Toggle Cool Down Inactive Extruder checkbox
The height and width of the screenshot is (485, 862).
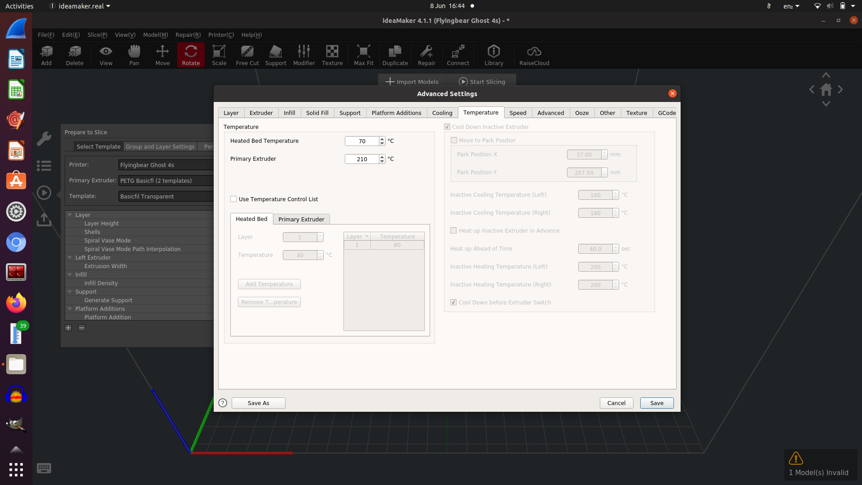point(448,126)
